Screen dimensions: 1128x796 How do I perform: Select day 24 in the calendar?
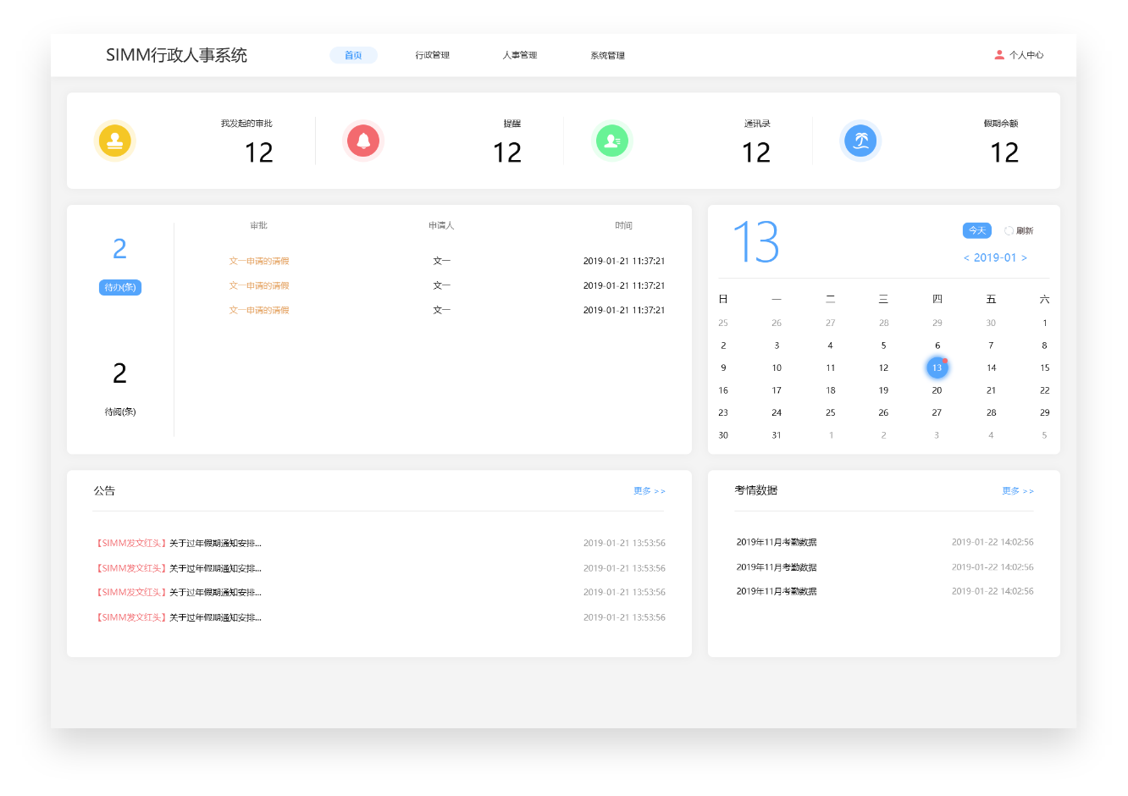coord(777,412)
